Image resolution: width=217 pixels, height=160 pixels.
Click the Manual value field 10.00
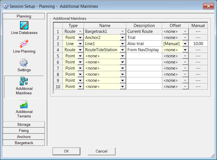tap(198, 44)
